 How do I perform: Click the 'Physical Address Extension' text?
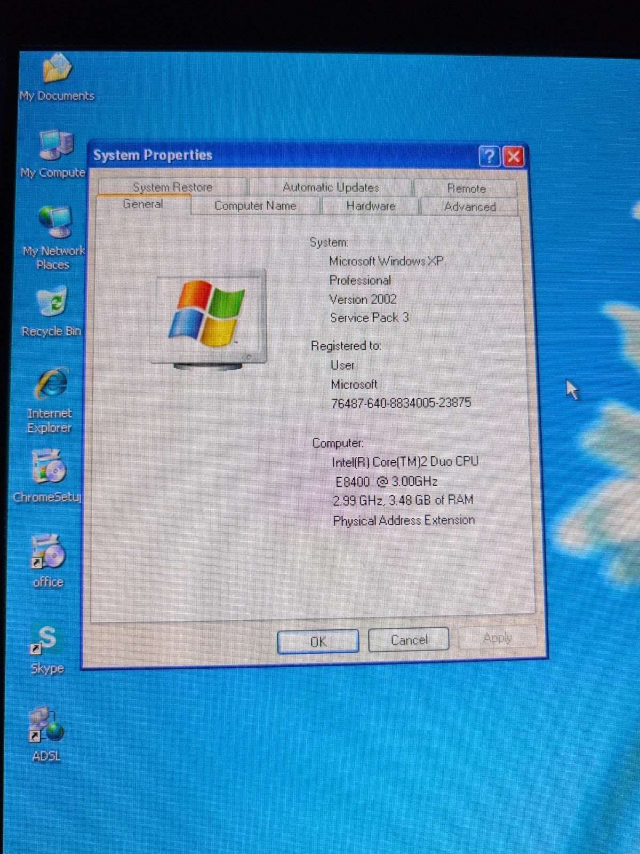point(404,520)
